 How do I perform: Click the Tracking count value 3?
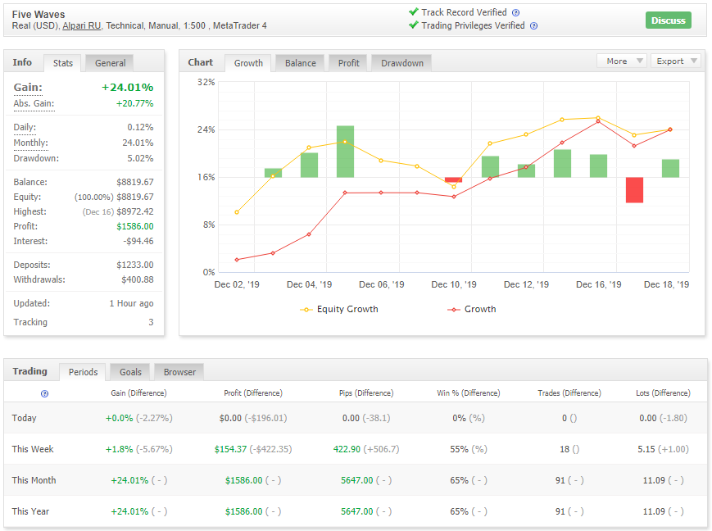point(151,322)
